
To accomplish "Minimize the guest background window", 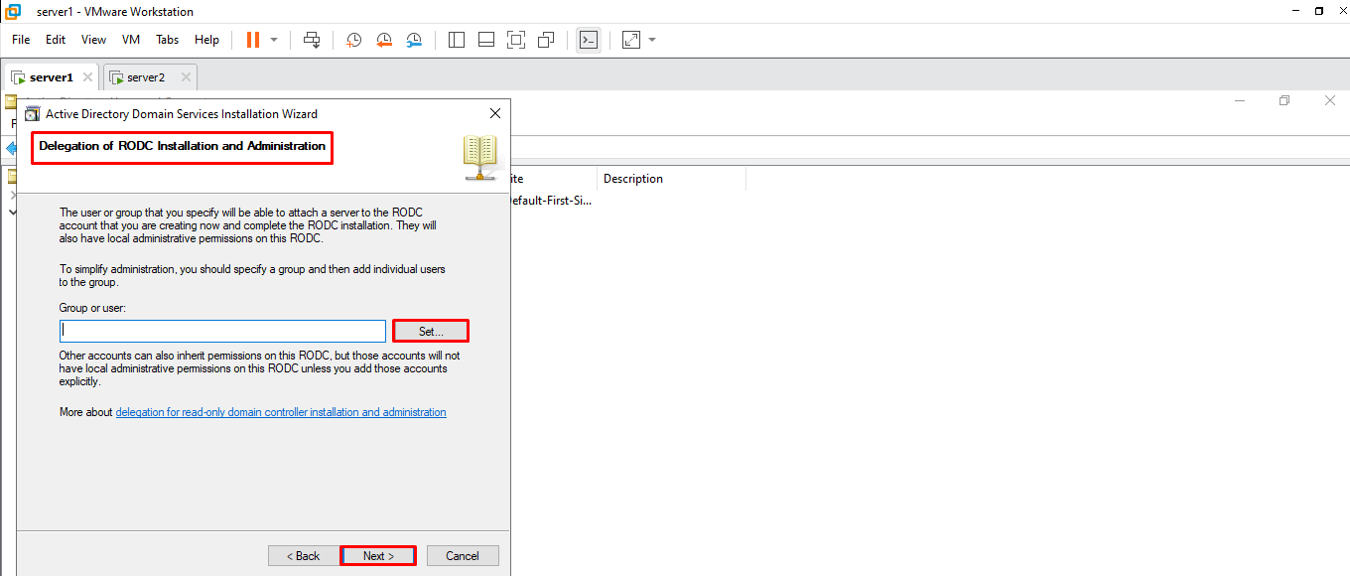I will coord(1240,100).
